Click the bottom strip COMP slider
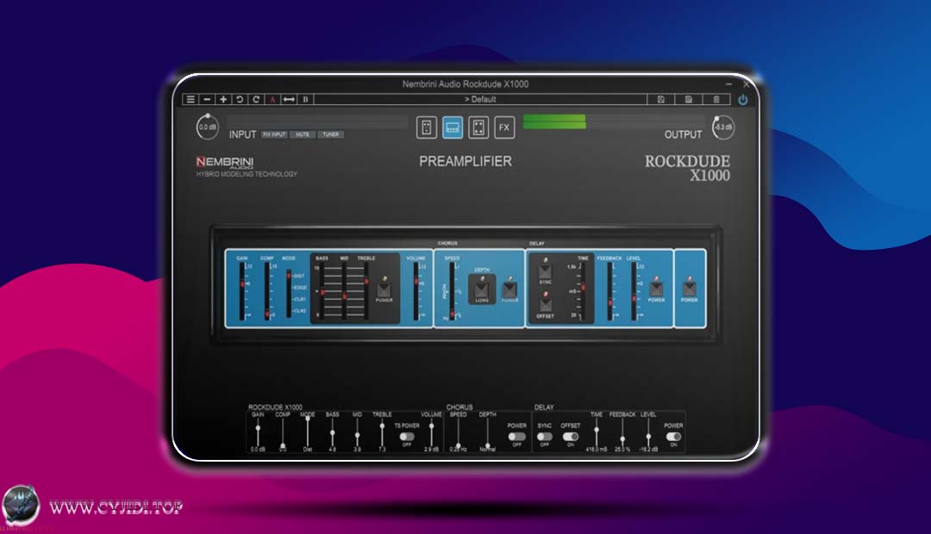Image resolution: width=931 pixels, height=534 pixels. (x=283, y=433)
